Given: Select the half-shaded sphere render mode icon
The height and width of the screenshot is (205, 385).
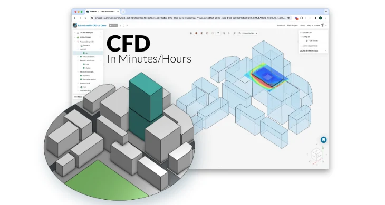Looking at the screenshot, I should pos(201,33).
